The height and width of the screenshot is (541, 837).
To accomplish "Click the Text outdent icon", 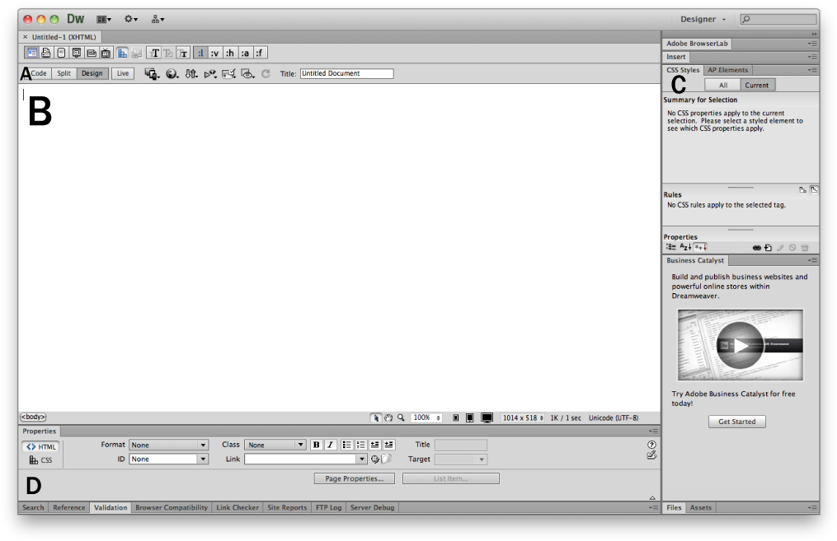I will coord(374,445).
